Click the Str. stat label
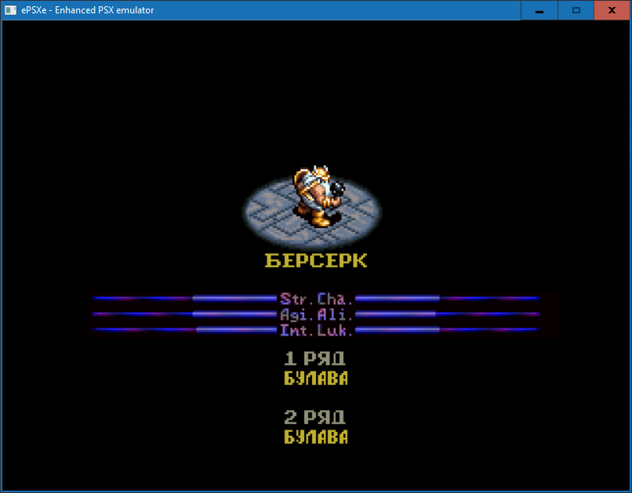632x493 pixels. (x=296, y=299)
